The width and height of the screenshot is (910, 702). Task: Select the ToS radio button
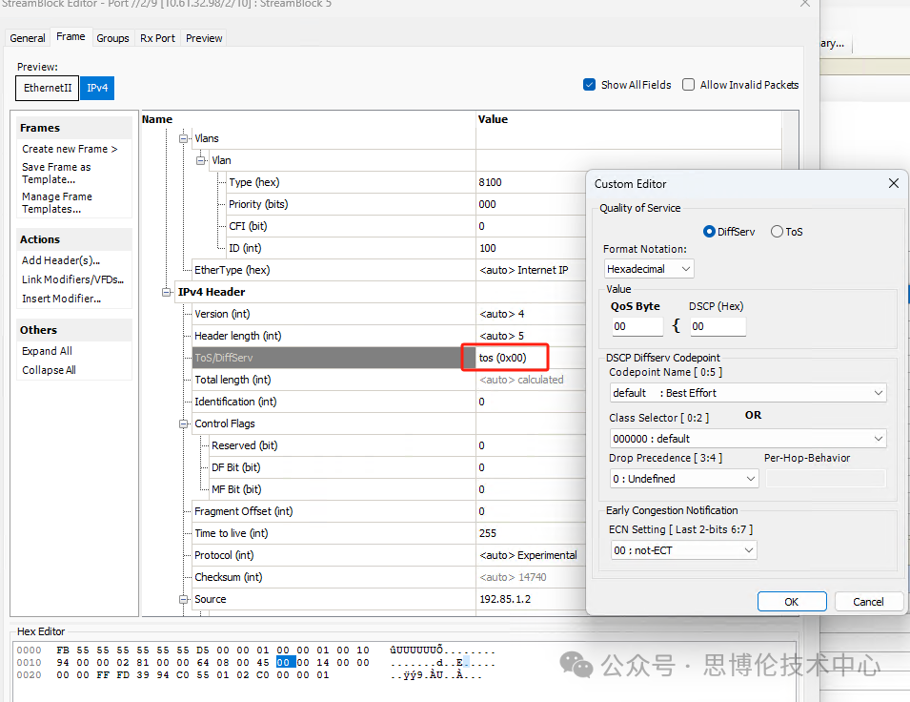[777, 232]
